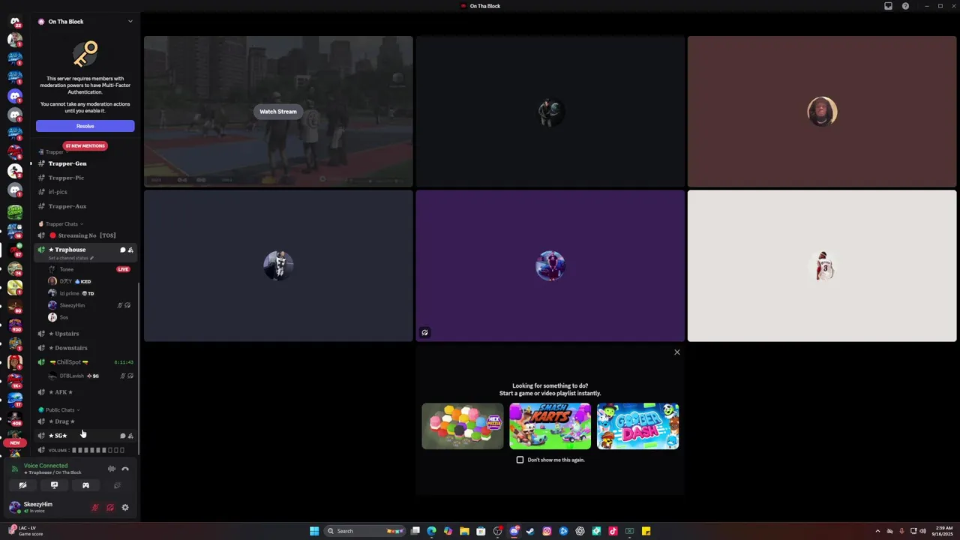Open chat icon on SG channel
Viewport: 960px width, 540px height.
click(x=122, y=436)
